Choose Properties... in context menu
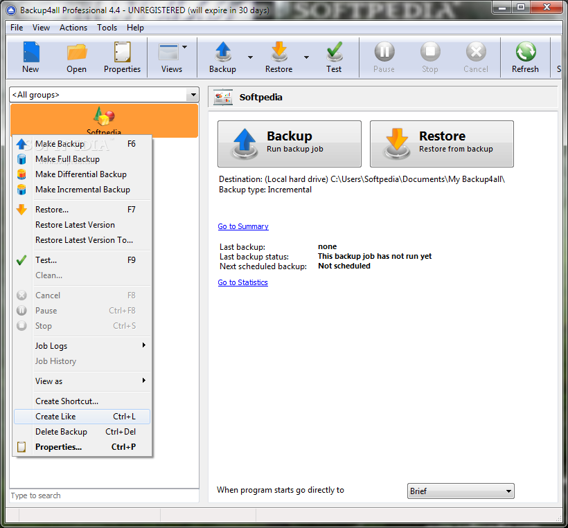 (x=82, y=447)
